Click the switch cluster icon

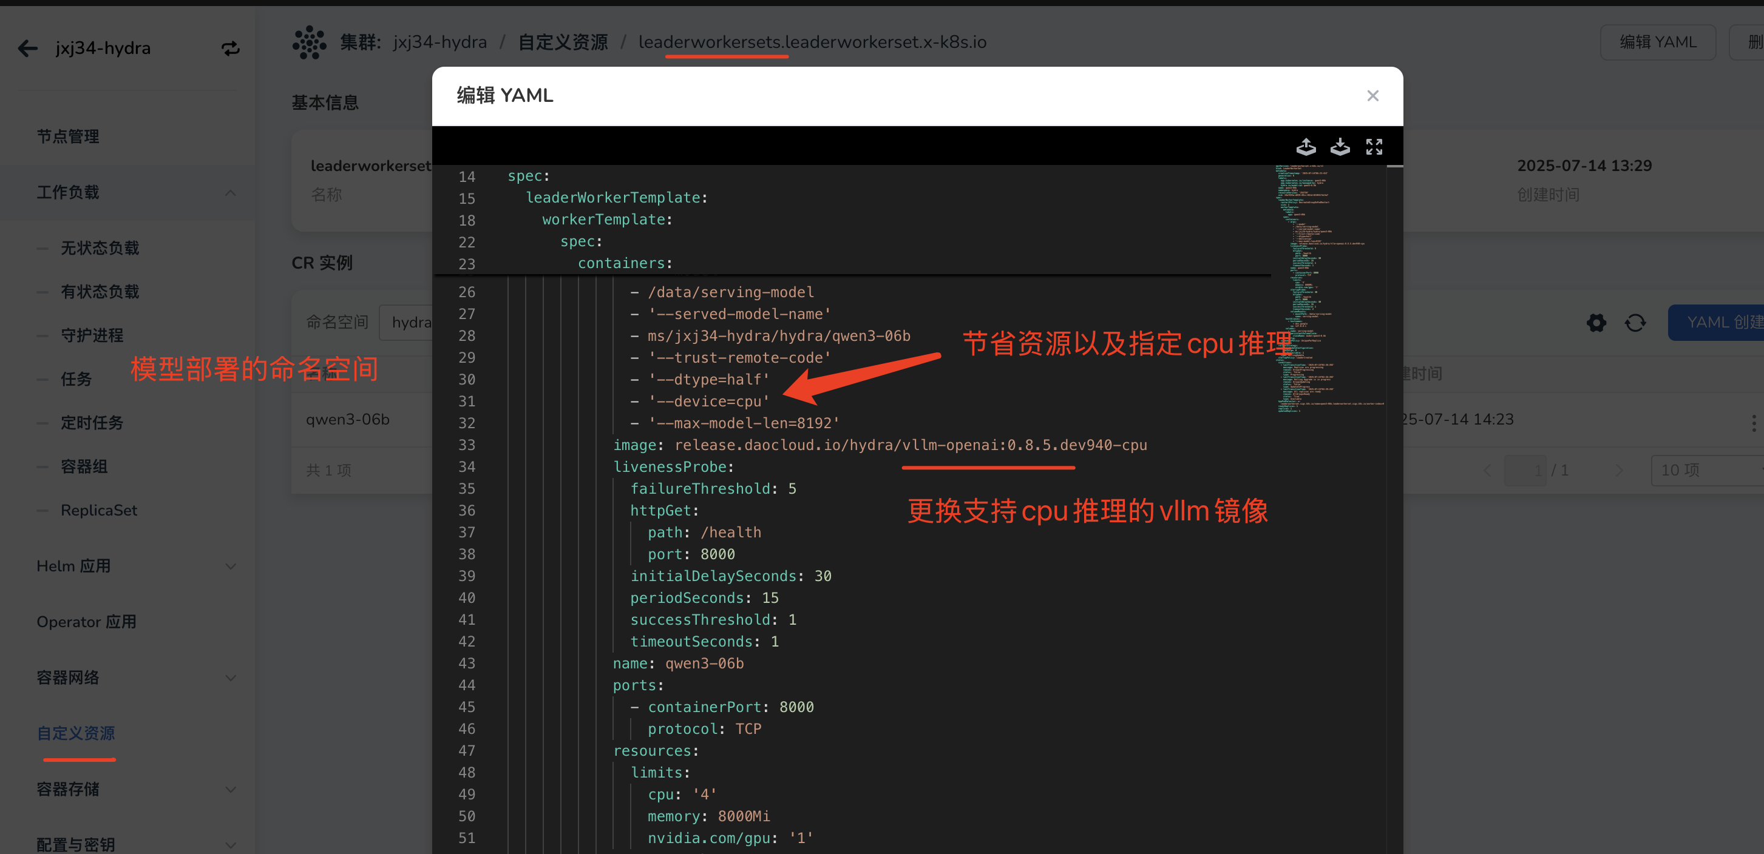(x=230, y=48)
